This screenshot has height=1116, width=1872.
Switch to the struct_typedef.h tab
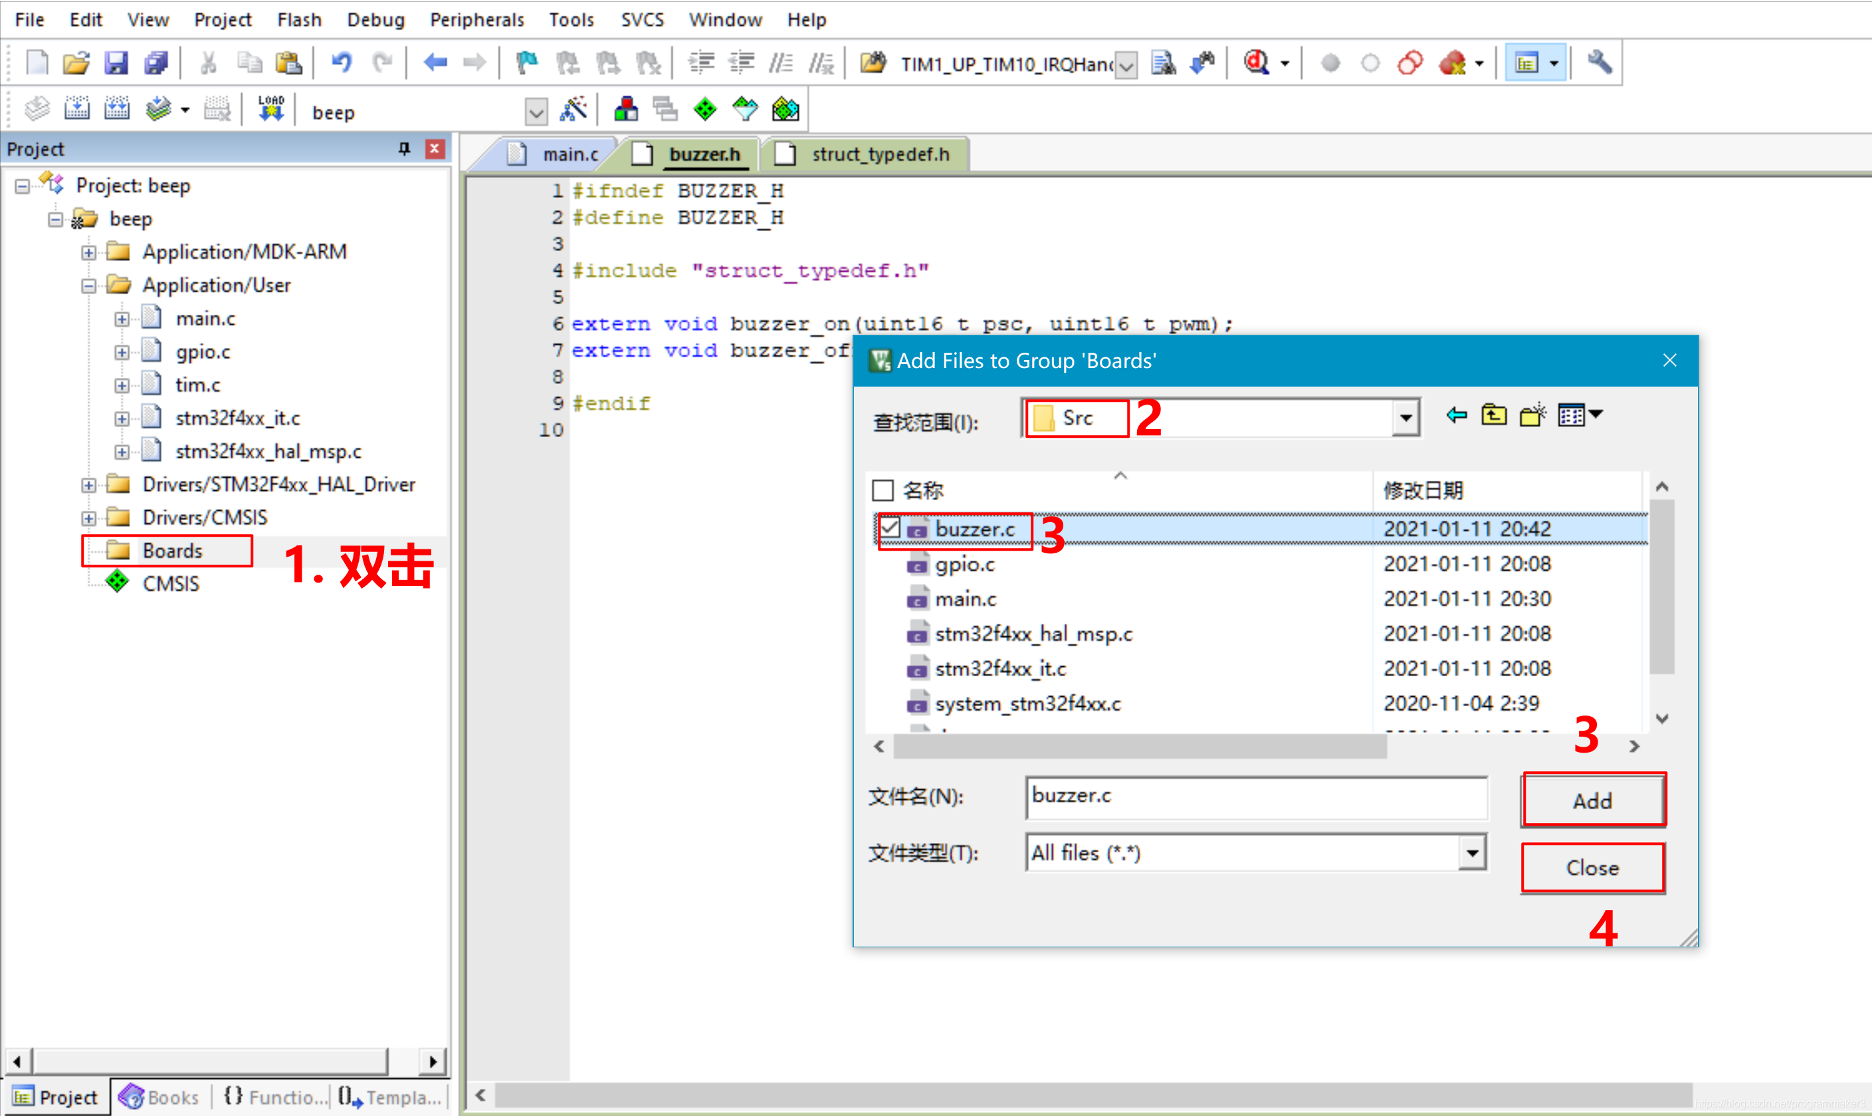[879, 154]
